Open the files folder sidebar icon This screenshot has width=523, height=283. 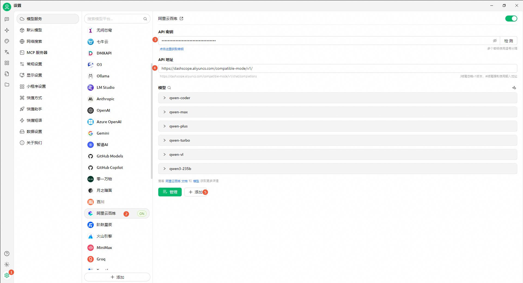point(7,84)
